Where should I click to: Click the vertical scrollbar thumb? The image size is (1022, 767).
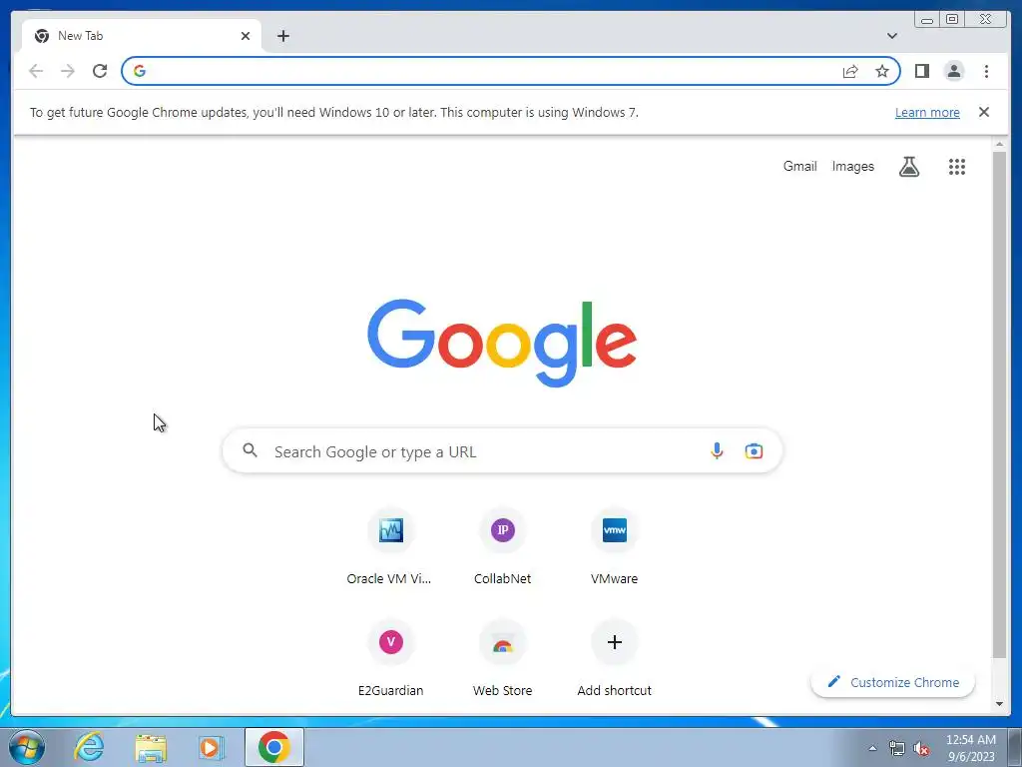tap(999, 404)
